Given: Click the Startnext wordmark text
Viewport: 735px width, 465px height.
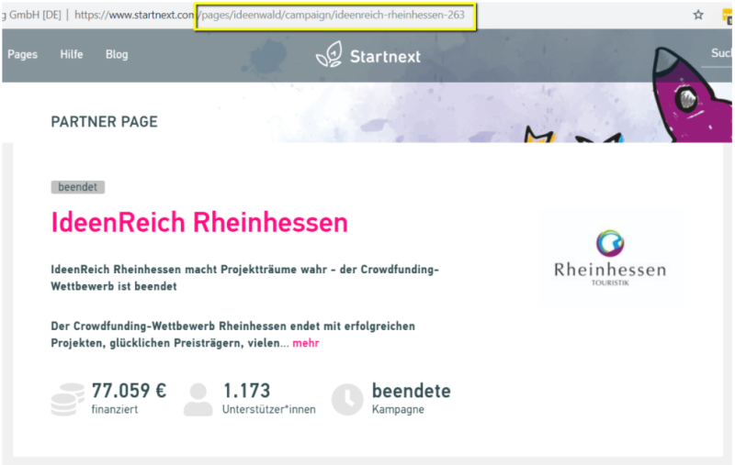Looking at the screenshot, I should (385, 57).
